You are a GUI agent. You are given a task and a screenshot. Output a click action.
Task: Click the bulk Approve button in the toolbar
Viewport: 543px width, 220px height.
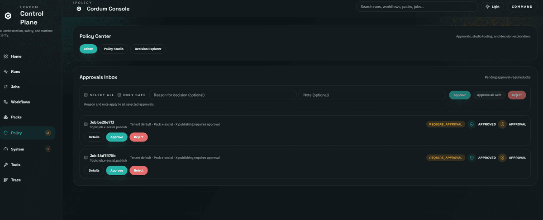pos(460,95)
